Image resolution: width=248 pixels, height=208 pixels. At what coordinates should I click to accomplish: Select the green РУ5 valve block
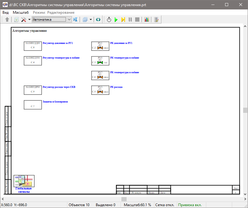pos(100,61)
